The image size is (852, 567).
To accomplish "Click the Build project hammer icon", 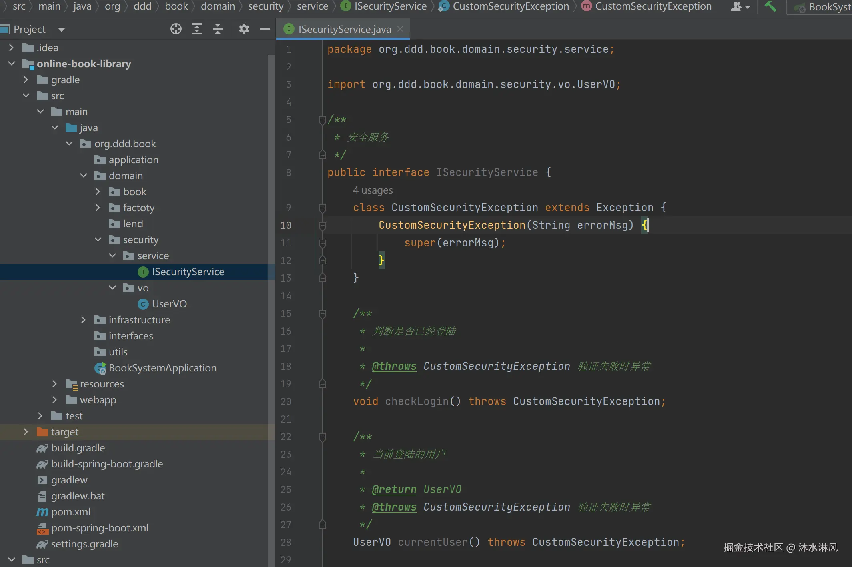I will point(770,6).
